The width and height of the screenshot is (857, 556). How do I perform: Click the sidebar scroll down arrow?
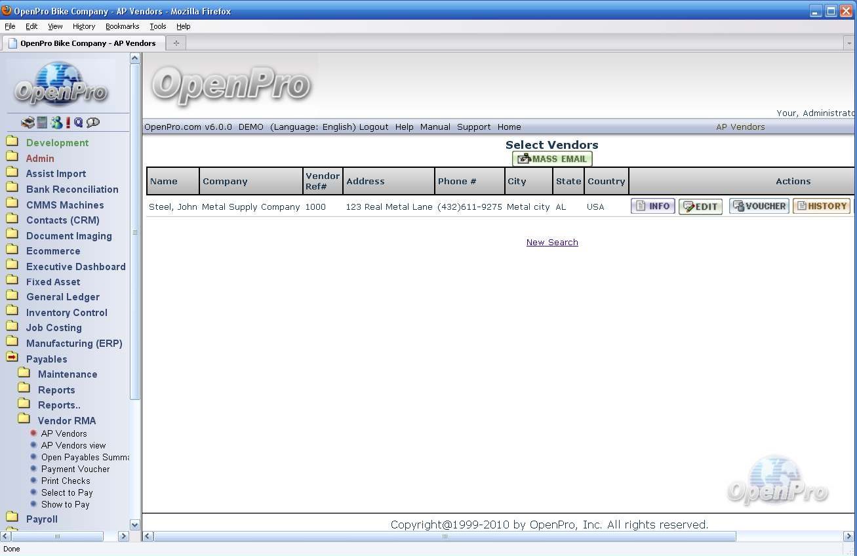point(135,525)
